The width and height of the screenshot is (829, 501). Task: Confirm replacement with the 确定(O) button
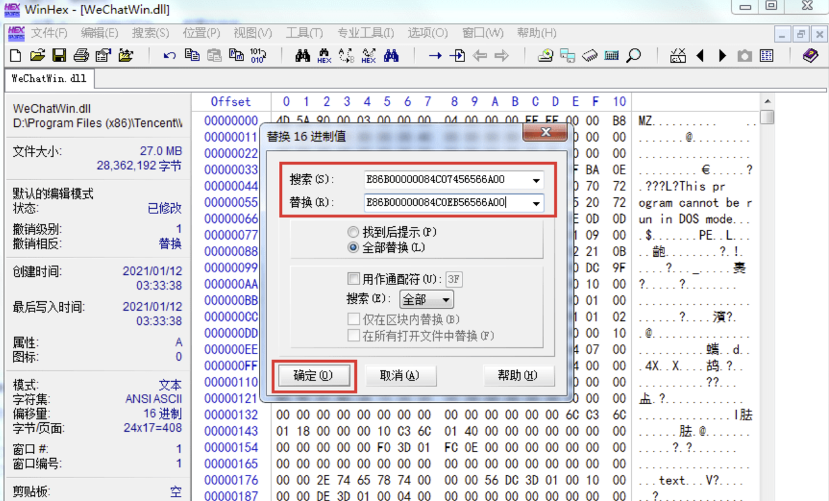[313, 376]
